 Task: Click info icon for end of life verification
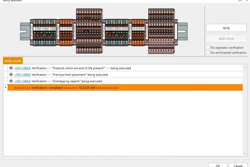pyautogui.click(x=11, y=68)
